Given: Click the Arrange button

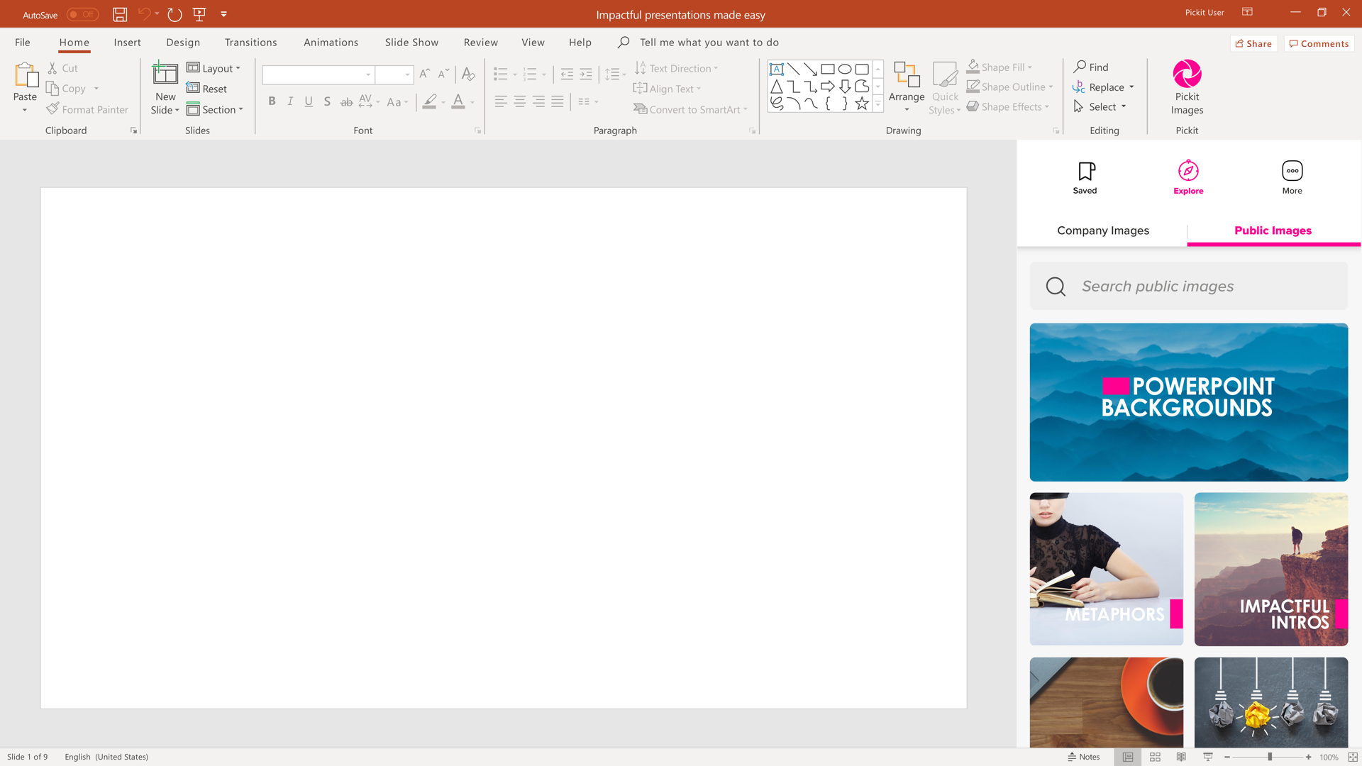Looking at the screenshot, I should click(x=907, y=87).
